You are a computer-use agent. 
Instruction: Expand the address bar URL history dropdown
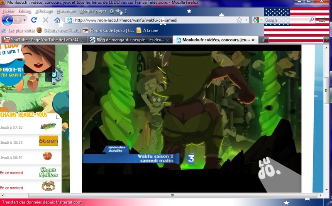[x=247, y=20]
